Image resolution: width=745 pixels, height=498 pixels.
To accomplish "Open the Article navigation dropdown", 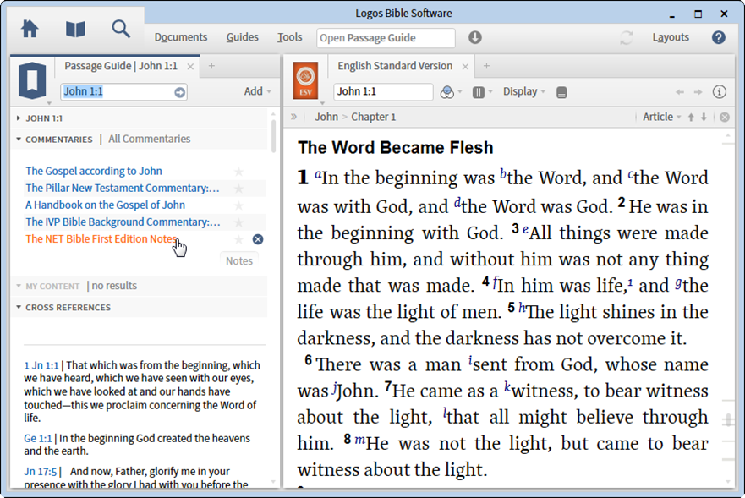I will pos(661,117).
